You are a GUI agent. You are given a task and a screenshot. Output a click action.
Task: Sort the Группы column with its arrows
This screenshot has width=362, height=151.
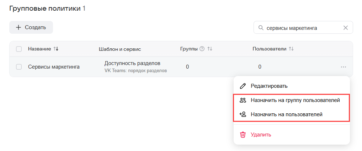click(x=210, y=49)
